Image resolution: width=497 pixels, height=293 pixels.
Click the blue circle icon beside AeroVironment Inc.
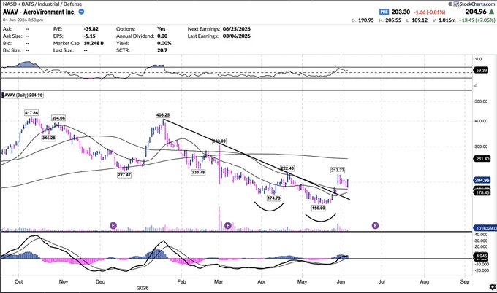click(x=81, y=12)
